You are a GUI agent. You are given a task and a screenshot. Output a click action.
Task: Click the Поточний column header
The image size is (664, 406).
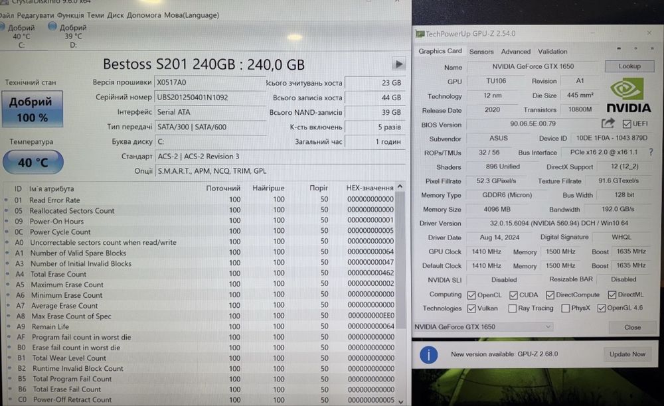222,188
